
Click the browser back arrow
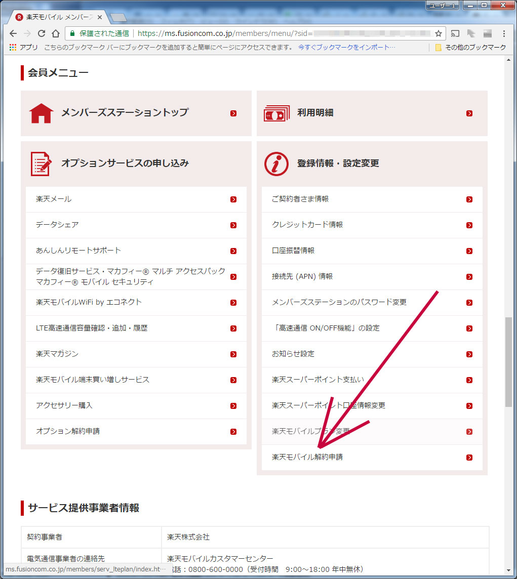tap(13, 33)
